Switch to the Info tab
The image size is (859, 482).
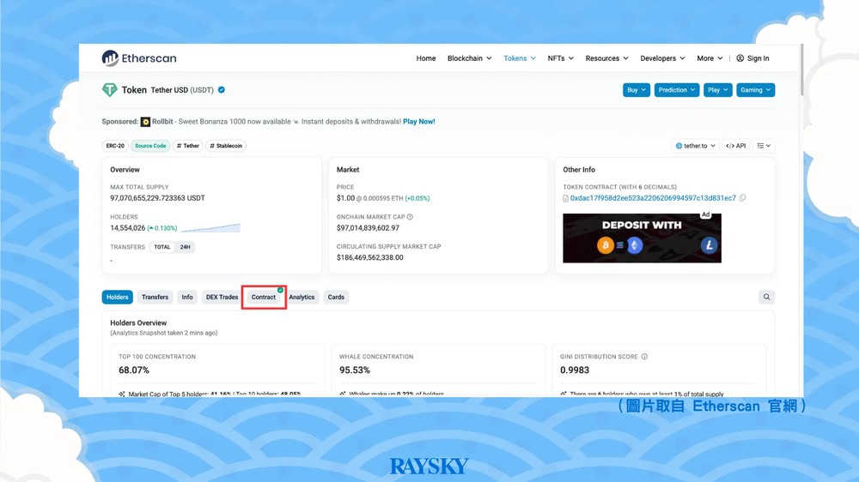pyautogui.click(x=187, y=297)
